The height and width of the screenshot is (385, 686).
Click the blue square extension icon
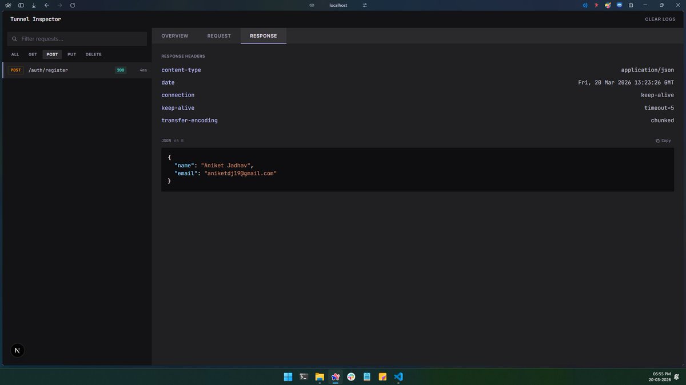(x=619, y=5)
